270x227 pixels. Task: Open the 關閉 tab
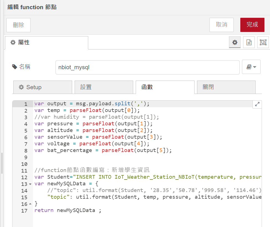(x=226, y=87)
